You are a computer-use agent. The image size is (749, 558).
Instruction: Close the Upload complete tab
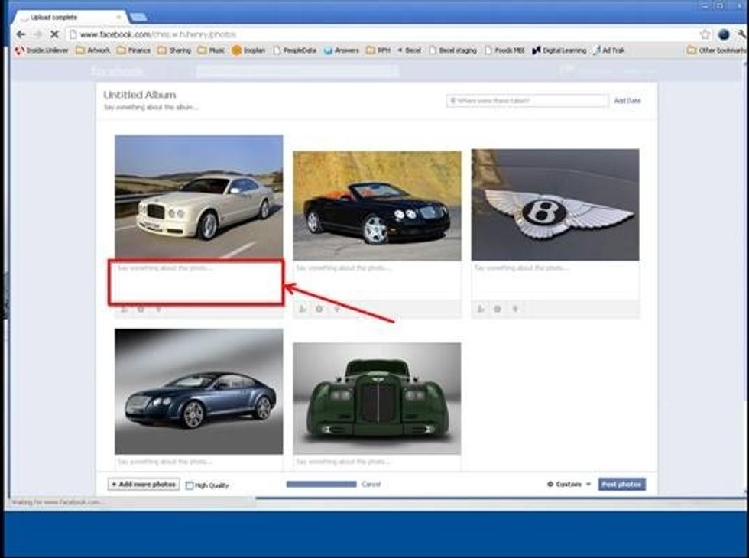[118, 17]
